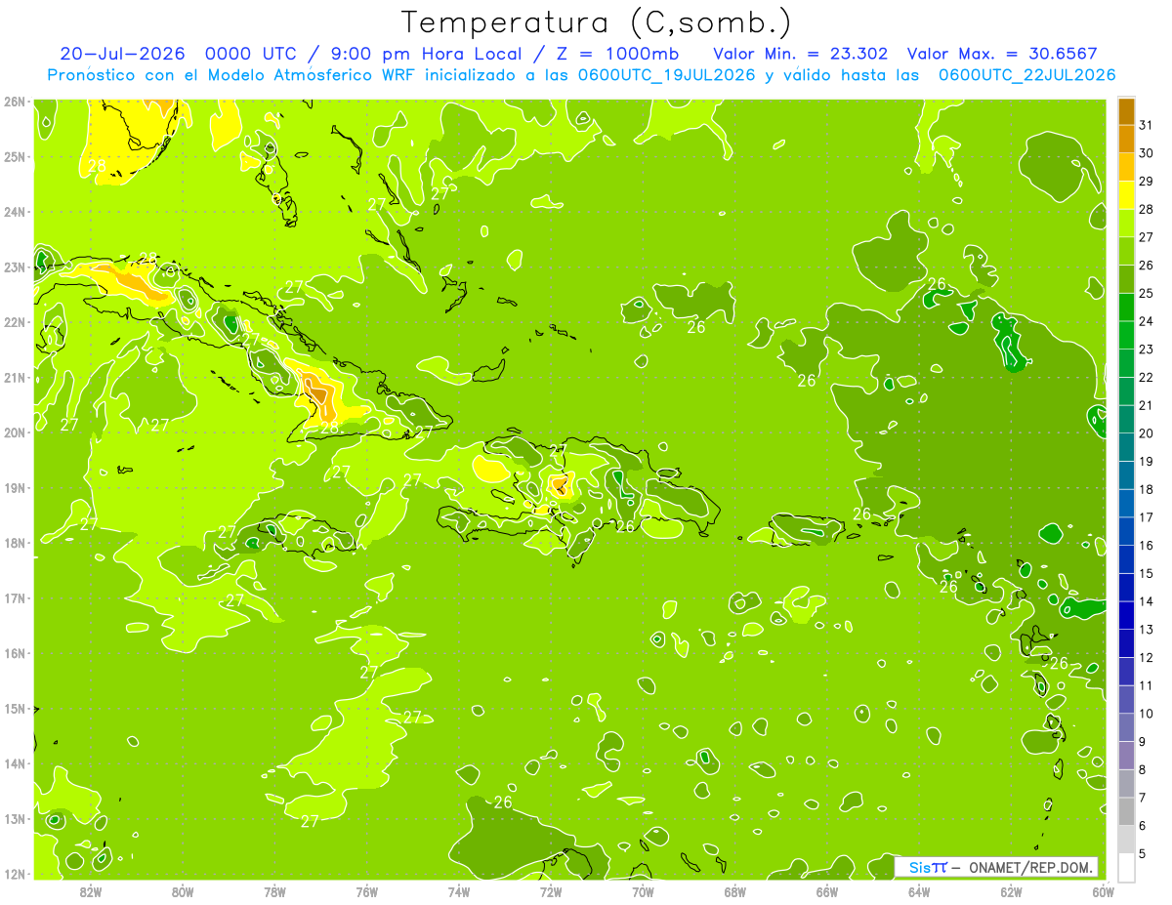This screenshot has width=1172, height=905.
Task: Click '9:00 pm Hora Local' text
Action: [x=426, y=54]
